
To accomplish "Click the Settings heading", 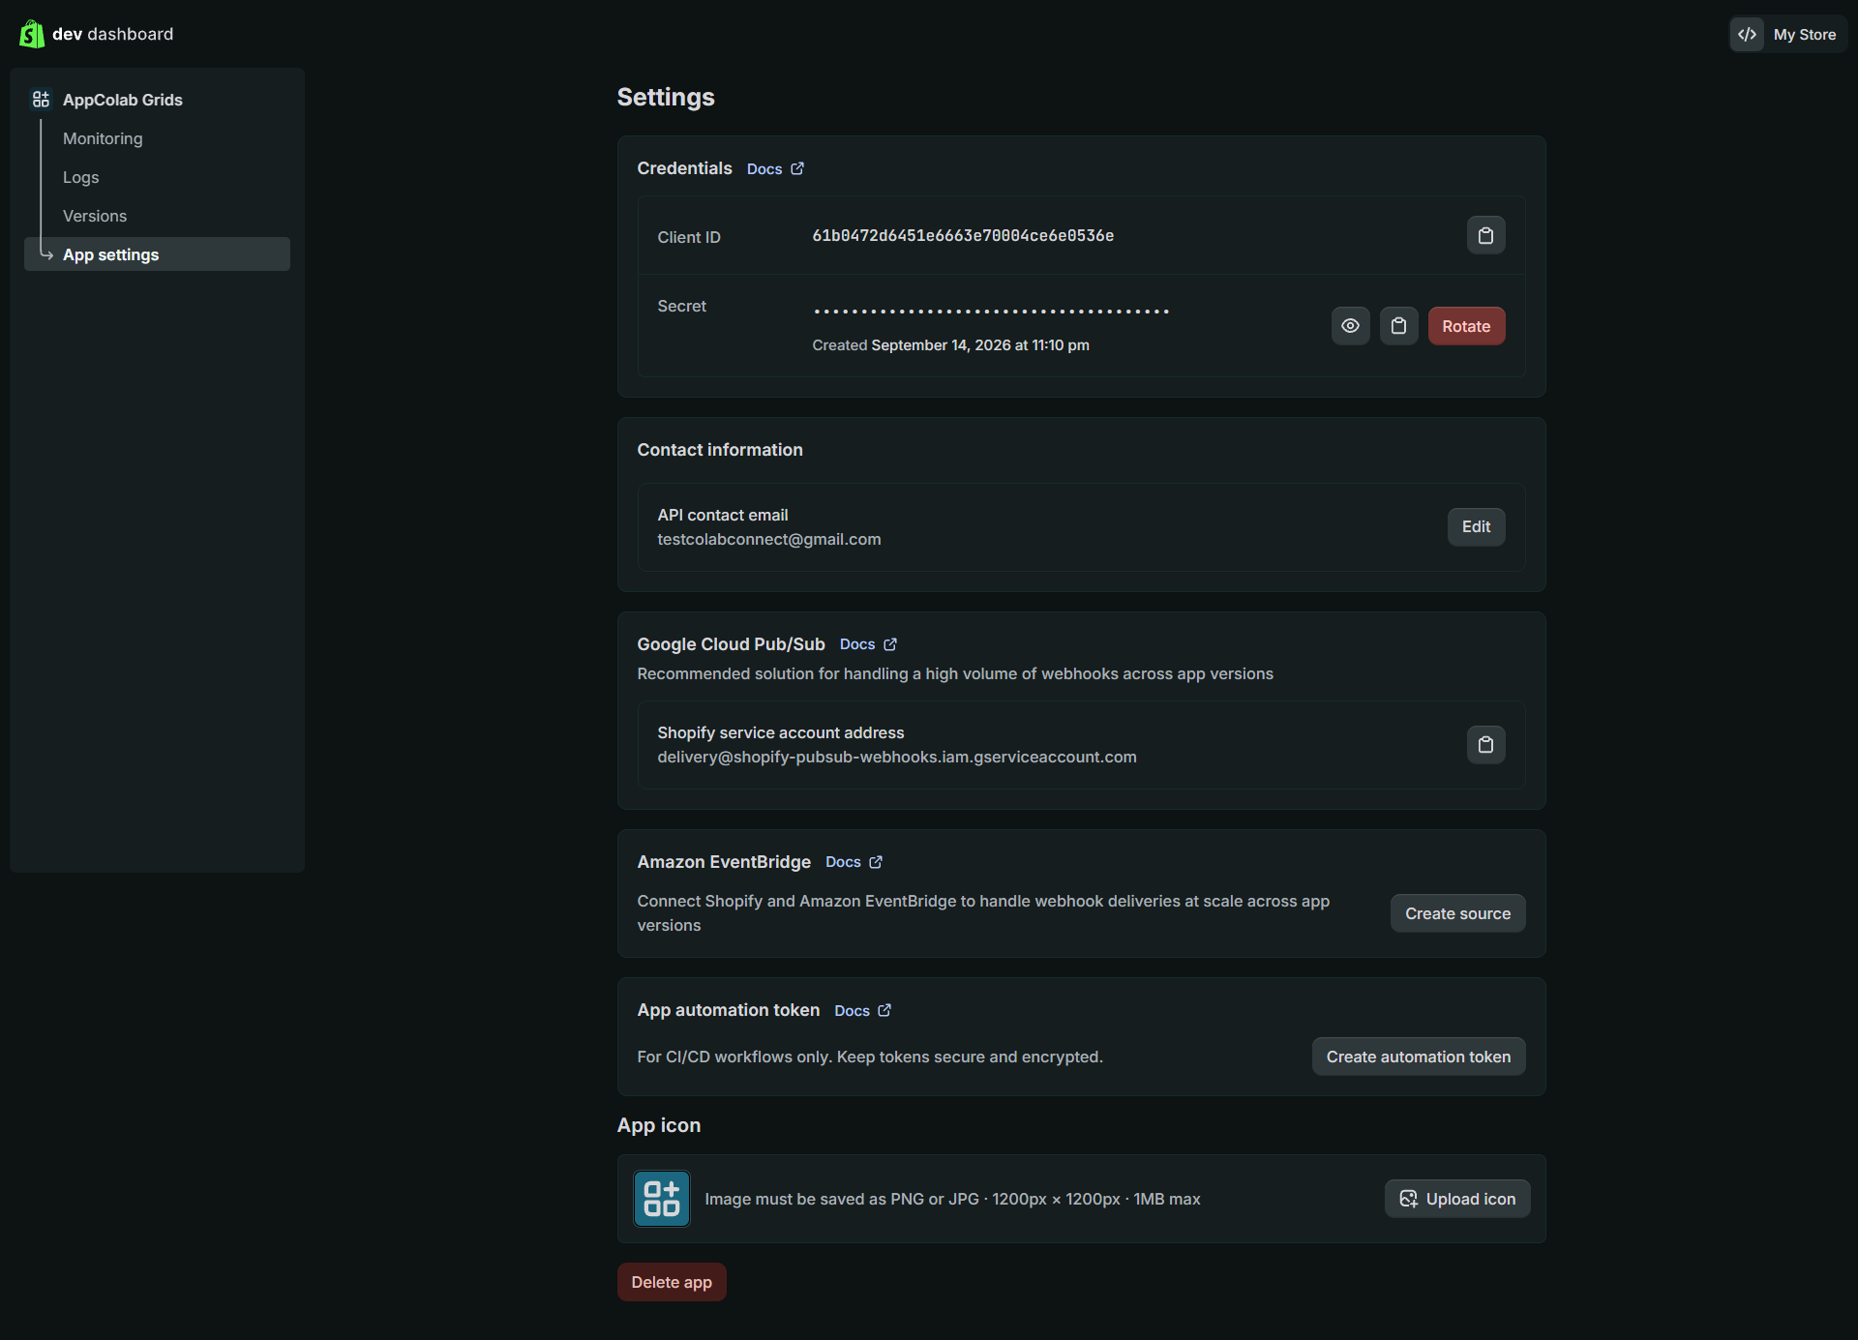I will 666,97.
